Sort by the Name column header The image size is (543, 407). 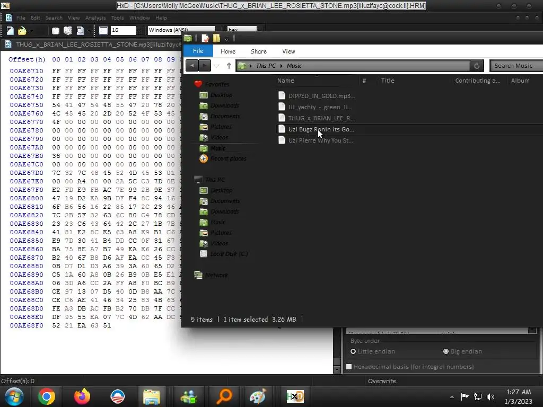pos(286,81)
